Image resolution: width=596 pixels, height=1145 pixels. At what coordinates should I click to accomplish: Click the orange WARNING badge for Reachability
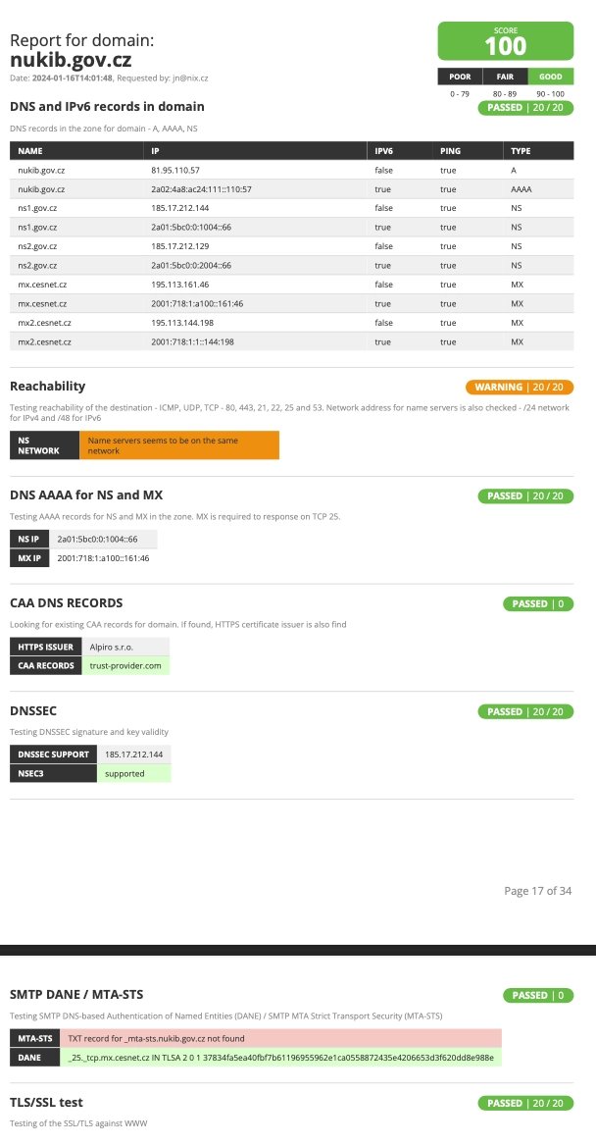pos(519,387)
